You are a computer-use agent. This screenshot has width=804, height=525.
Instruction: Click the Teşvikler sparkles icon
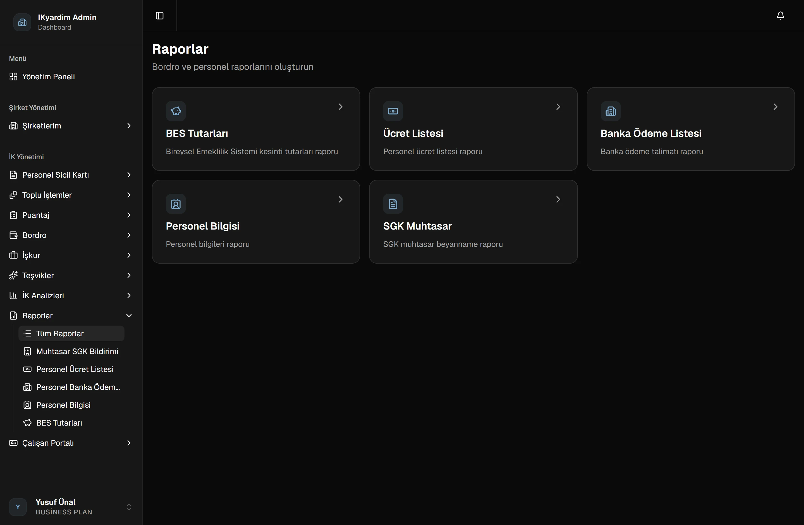[x=13, y=275]
